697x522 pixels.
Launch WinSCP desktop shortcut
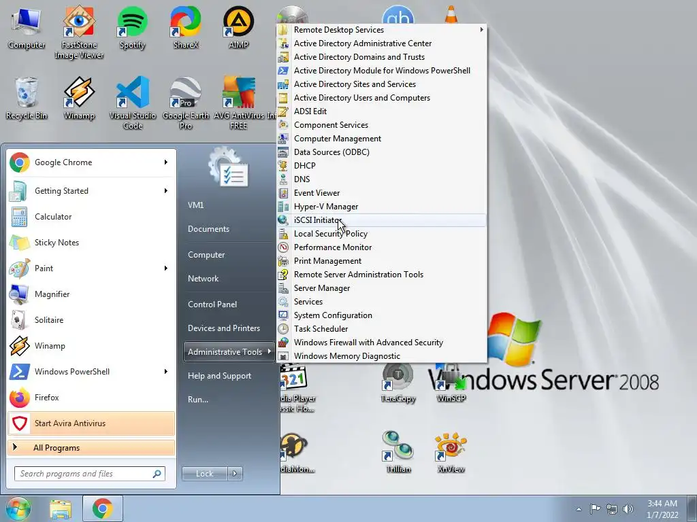click(451, 383)
